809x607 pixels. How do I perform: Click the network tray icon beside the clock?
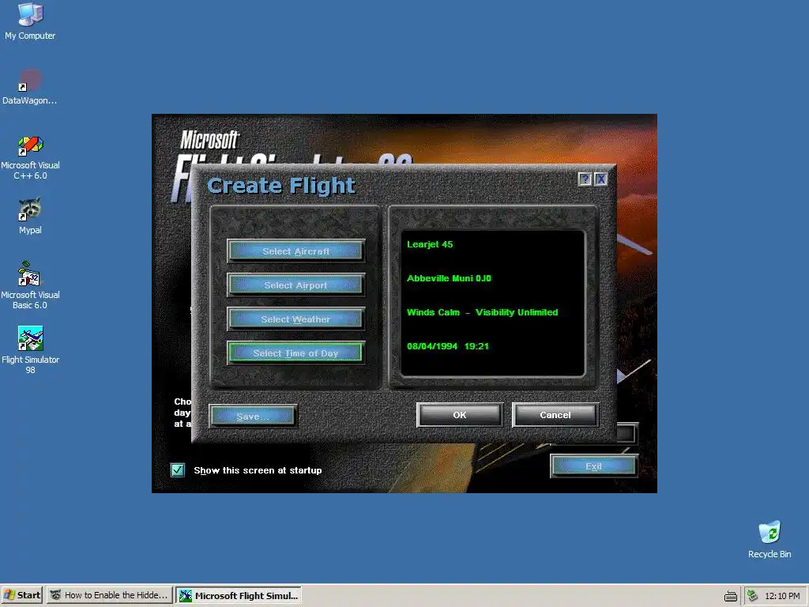tap(753, 596)
